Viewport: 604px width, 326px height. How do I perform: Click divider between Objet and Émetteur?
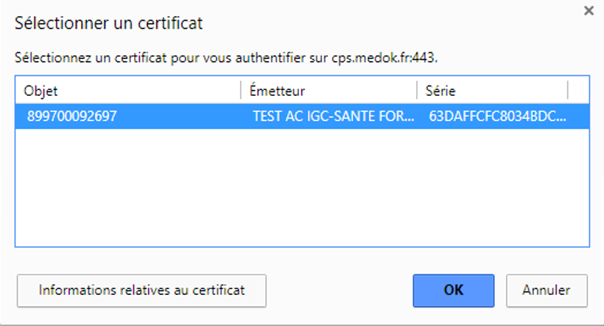click(x=241, y=91)
